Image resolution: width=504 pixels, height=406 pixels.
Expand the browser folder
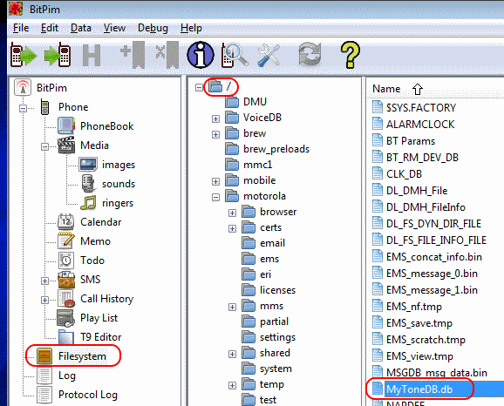click(x=232, y=213)
